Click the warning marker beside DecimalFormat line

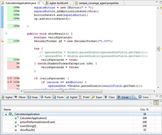click(2, 41)
